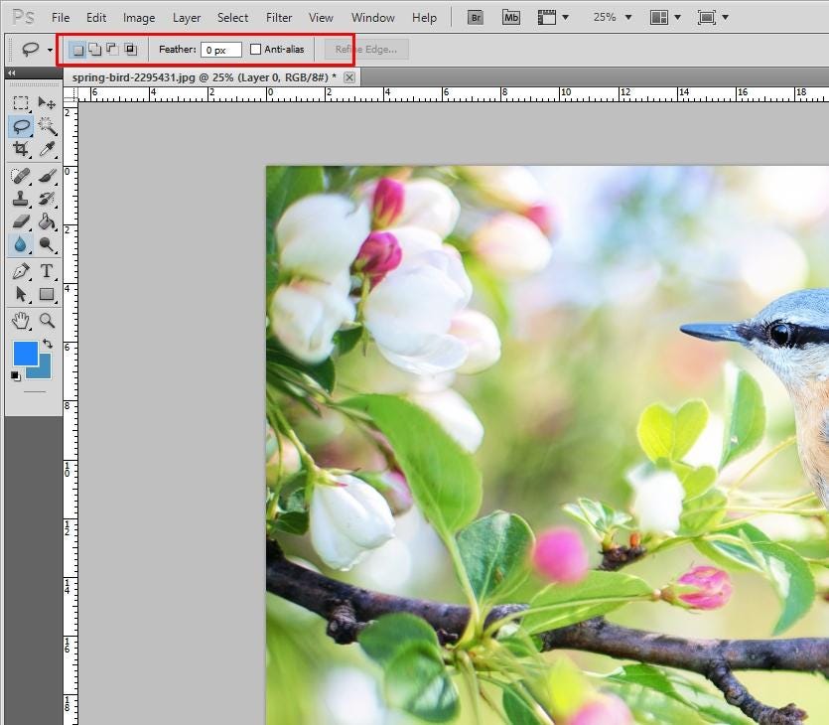This screenshot has height=725, width=829.
Task: Reset default foreground and background colors
Action: point(15,376)
